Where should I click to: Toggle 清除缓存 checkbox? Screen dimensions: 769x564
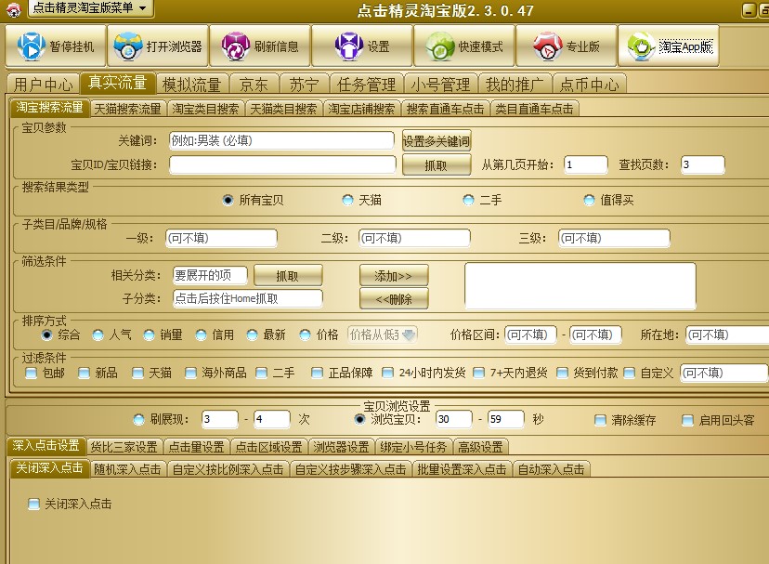pos(600,420)
